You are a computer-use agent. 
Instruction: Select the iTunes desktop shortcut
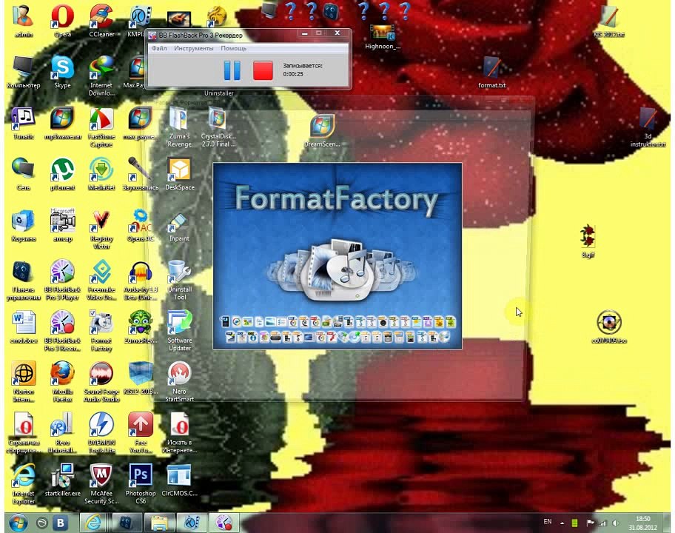(x=24, y=124)
